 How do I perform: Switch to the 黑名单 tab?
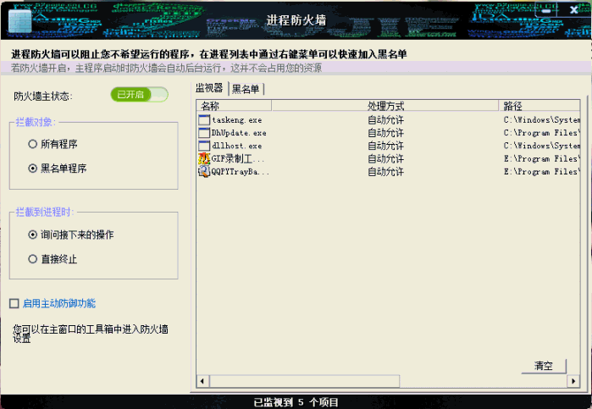click(x=246, y=89)
